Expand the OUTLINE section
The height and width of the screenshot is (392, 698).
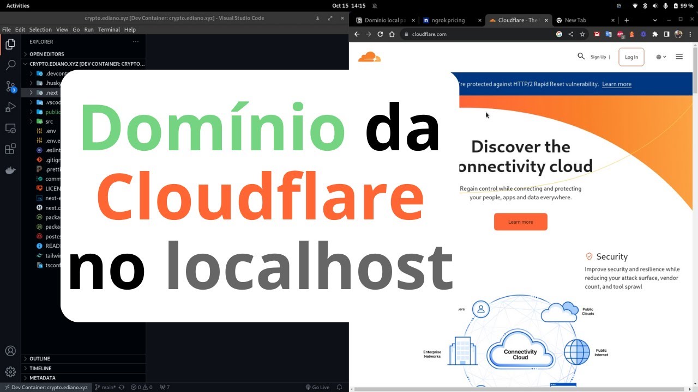pyautogui.click(x=83, y=359)
